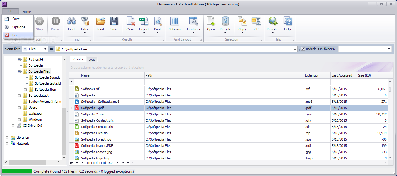This screenshot has width=397, height=176.
Task: Choose Options from the File menu
Action: pyautogui.click(x=18, y=27)
